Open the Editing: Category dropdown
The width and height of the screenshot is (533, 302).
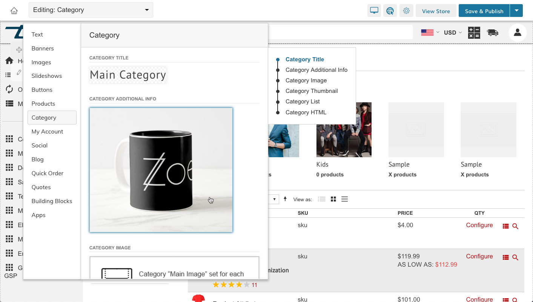tap(91, 10)
